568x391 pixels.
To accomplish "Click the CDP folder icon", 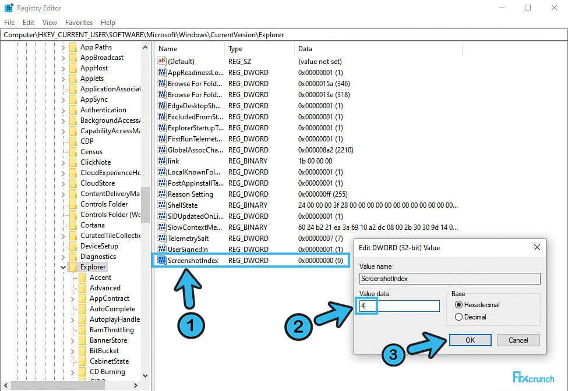I will [73, 141].
